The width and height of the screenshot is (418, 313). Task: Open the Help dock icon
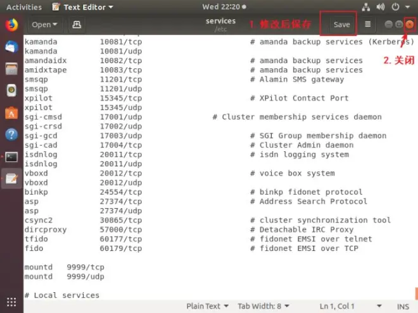click(x=11, y=135)
